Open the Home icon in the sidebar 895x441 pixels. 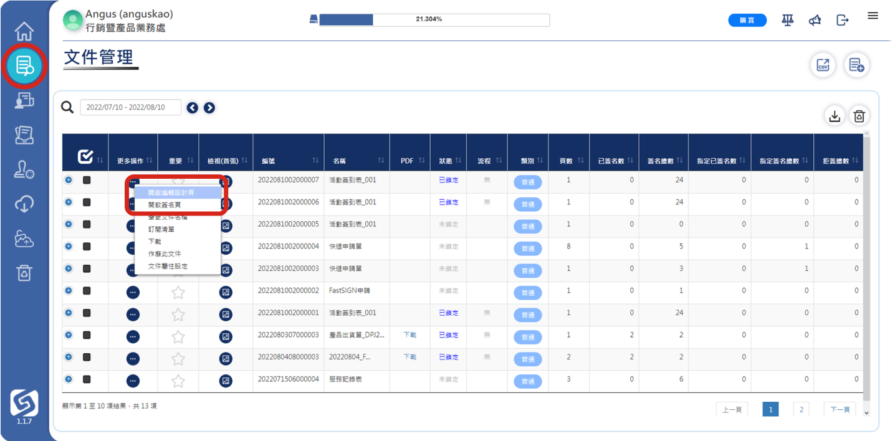[24, 31]
